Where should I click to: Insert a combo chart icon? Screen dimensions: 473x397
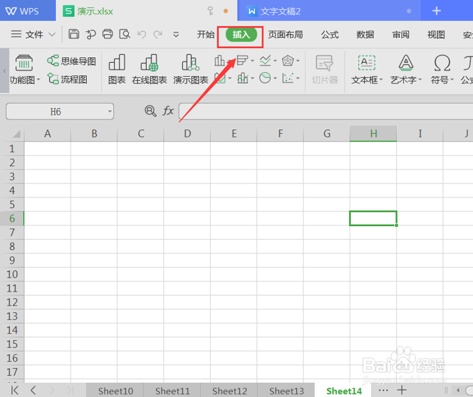pyautogui.click(x=243, y=78)
